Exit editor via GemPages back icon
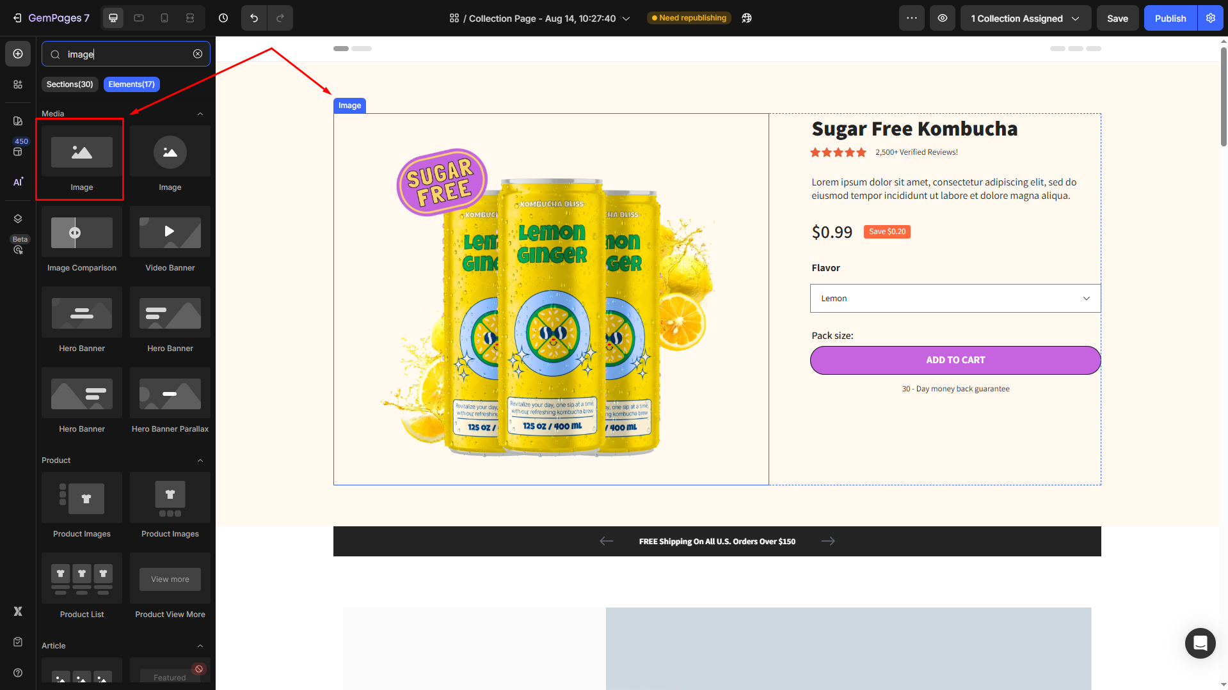Image resolution: width=1228 pixels, height=690 pixels. (17, 18)
